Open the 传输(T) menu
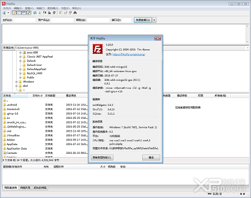Image resolution: width=251 pixels, height=198 pixels. pos(40,8)
